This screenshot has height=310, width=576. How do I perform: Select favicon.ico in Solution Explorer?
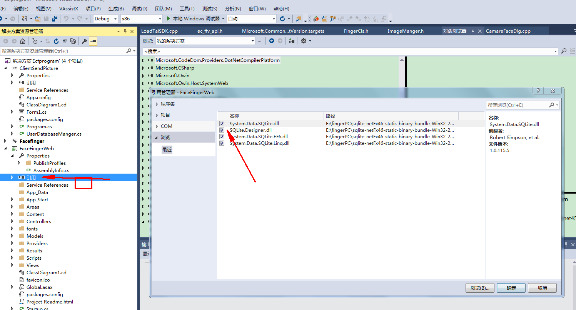(x=38, y=280)
